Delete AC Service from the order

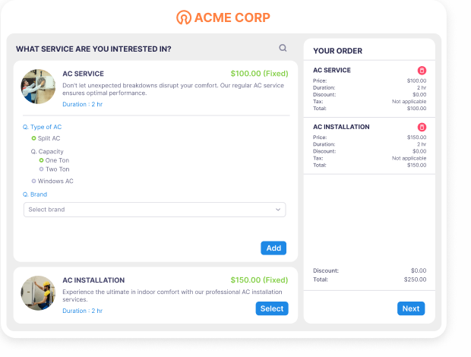tap(422, 71)
